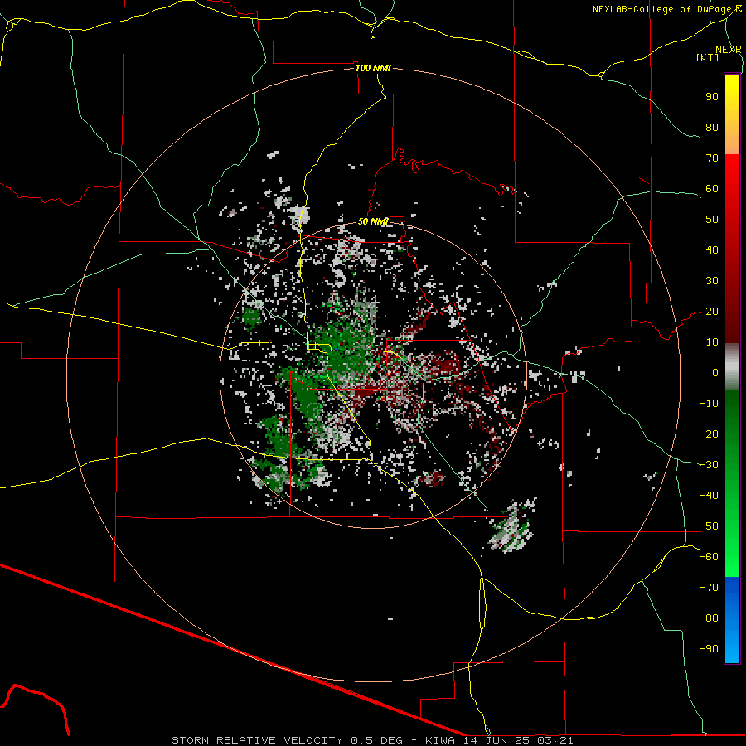The image size is (746, 746).
Task: Click the -70 knot scale label
Action: (709, 588)
